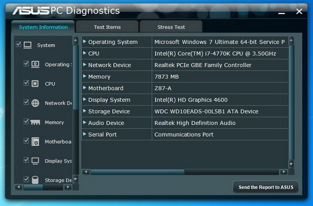This screenshot has width=313, height=206.
Task: Toggle the Memory checkbox
Action: (x=26, y=121)
